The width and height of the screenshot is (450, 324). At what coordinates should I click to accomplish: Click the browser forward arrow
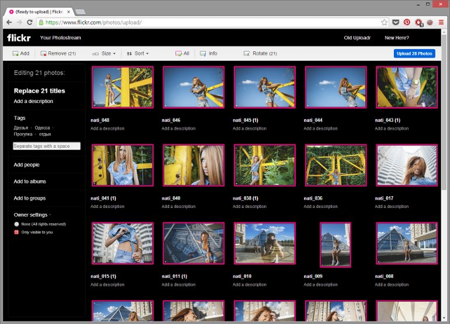(x=19, y=22)
